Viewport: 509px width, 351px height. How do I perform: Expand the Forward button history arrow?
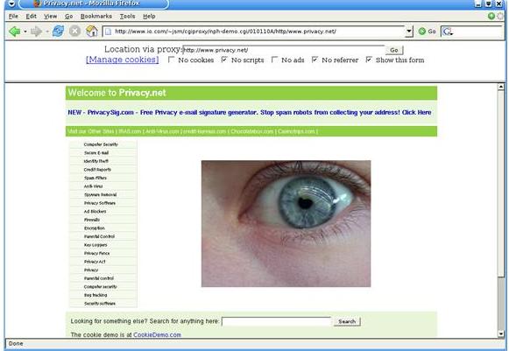(x=46, y=32)
